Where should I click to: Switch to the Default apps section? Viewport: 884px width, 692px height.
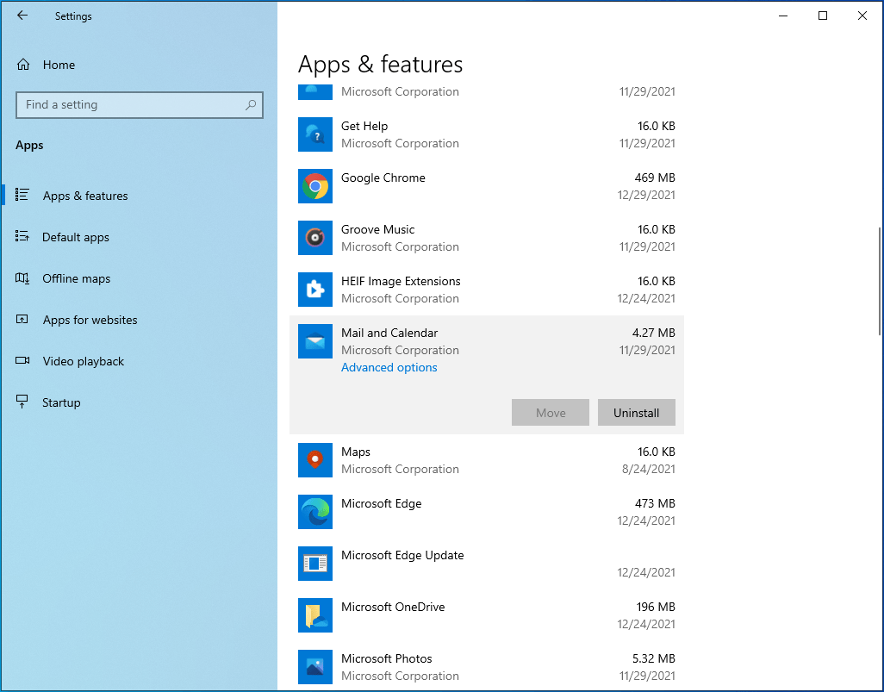coord(76,237)
